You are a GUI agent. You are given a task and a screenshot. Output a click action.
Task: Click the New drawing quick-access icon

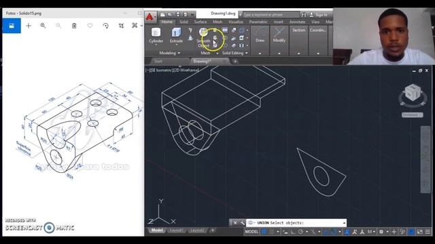(162, 14)
